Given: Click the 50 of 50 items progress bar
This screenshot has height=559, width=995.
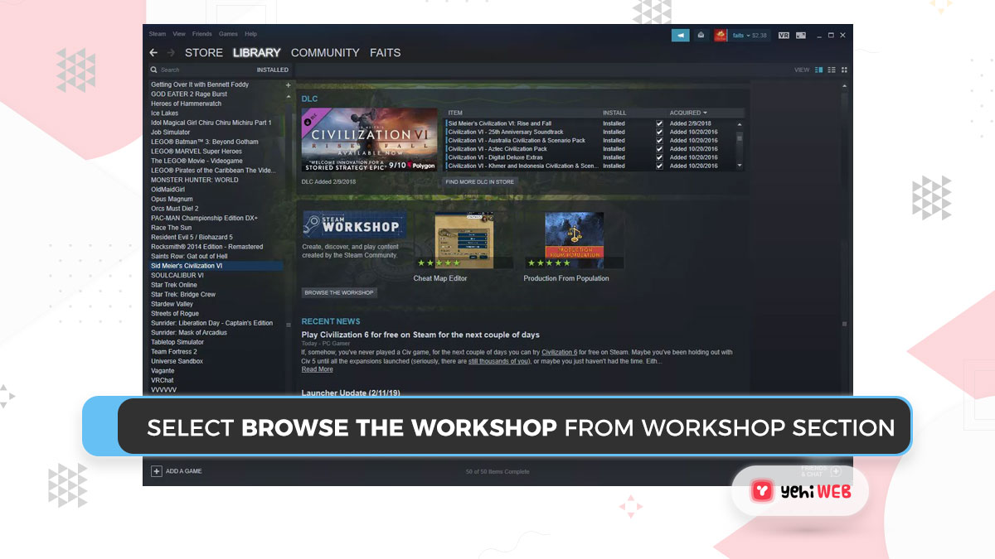Looking at the screenshot, I should [498, 471].
